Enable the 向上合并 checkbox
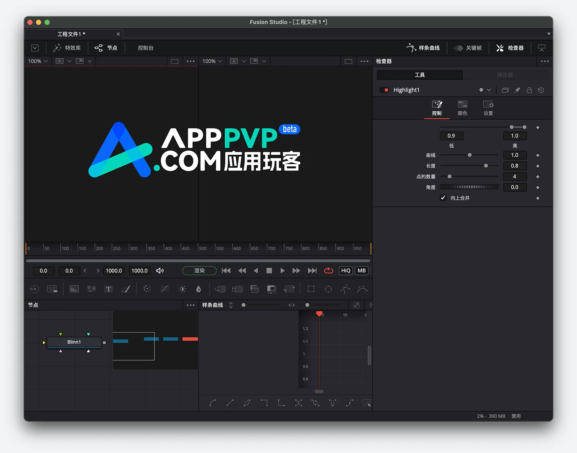 (x=443, y=198)
